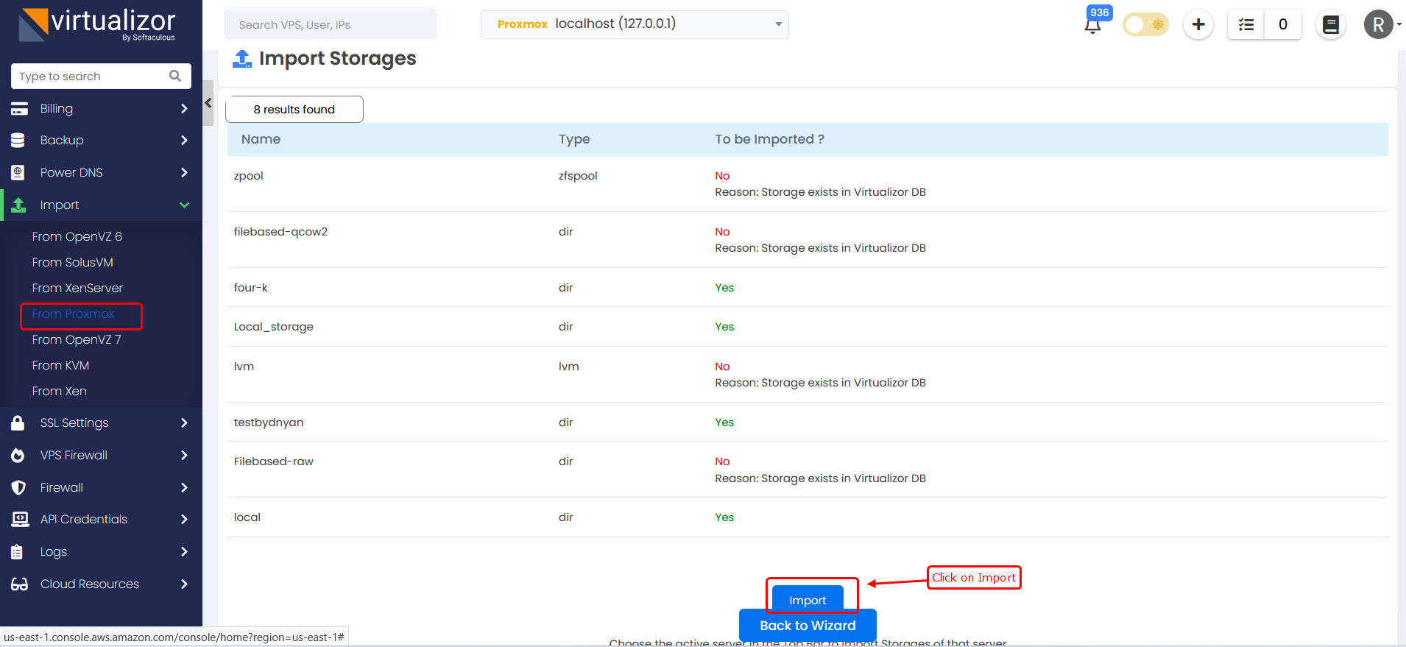Click the Backup database icon

18,140
